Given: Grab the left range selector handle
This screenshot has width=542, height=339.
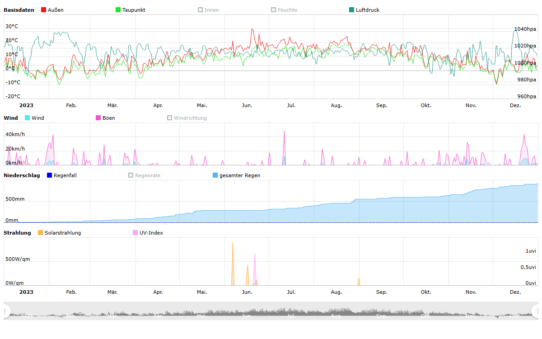Looking at the screenshot, I should (6, 311).
